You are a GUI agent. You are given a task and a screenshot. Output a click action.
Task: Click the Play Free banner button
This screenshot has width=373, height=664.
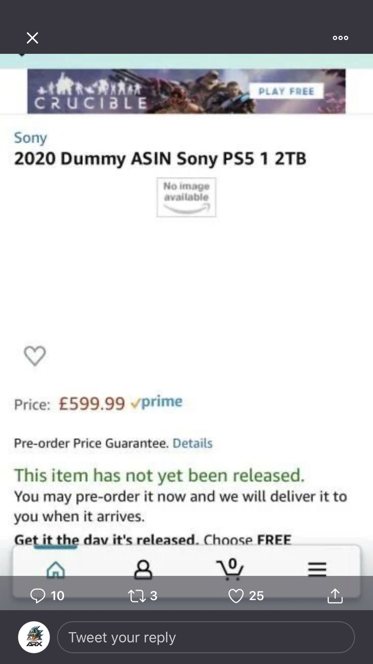pyautogui.click(x=286, y=91)
